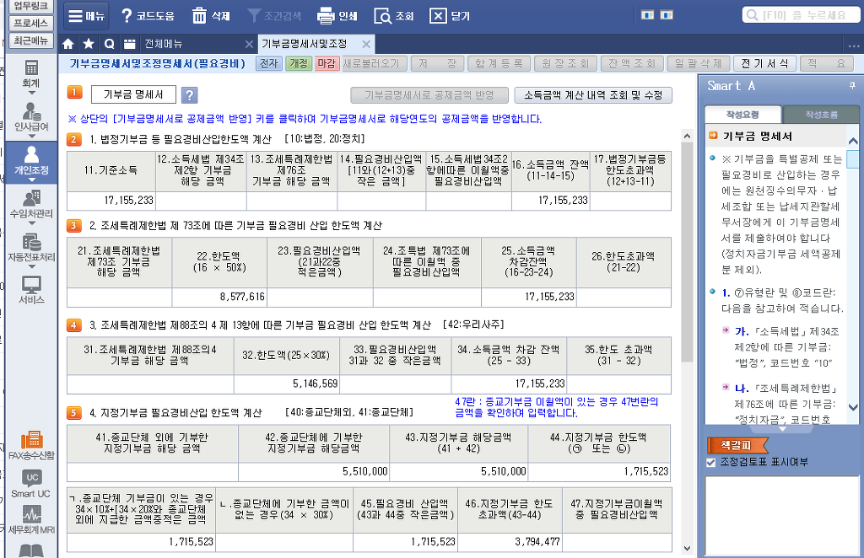The image size is (864, 558).
Task: Click the 47.지정기부금이월액 empty cell
Action: click(617, 542)
